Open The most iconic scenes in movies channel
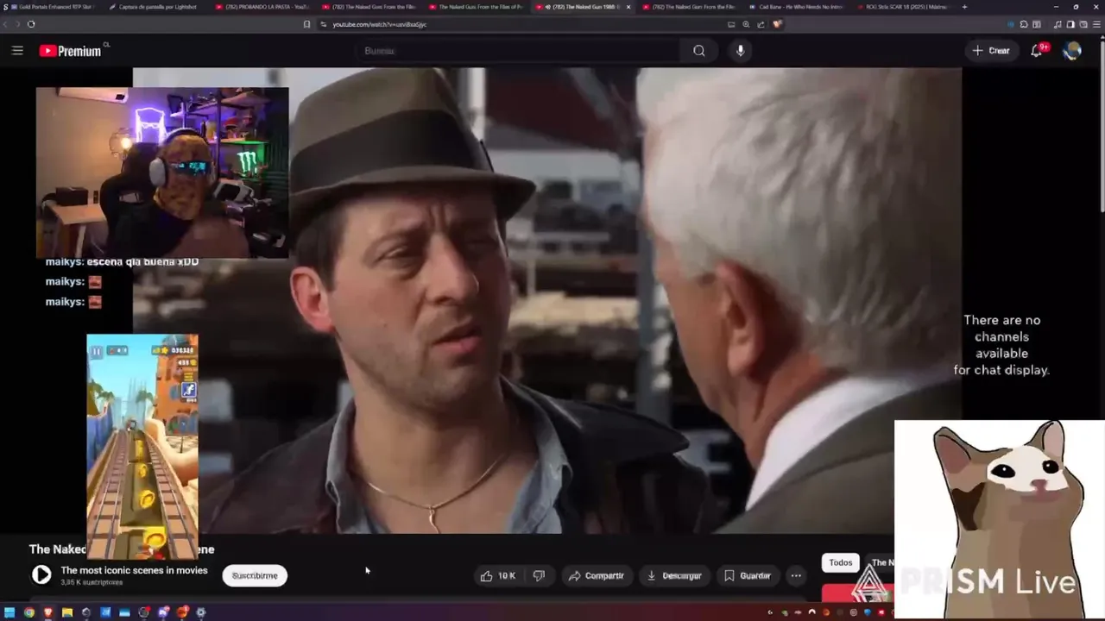 point(134,570)
